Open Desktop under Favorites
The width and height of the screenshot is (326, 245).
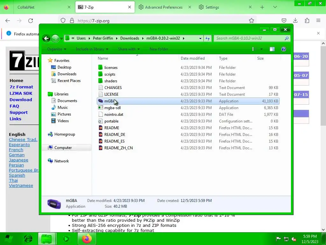pos(64,67)
